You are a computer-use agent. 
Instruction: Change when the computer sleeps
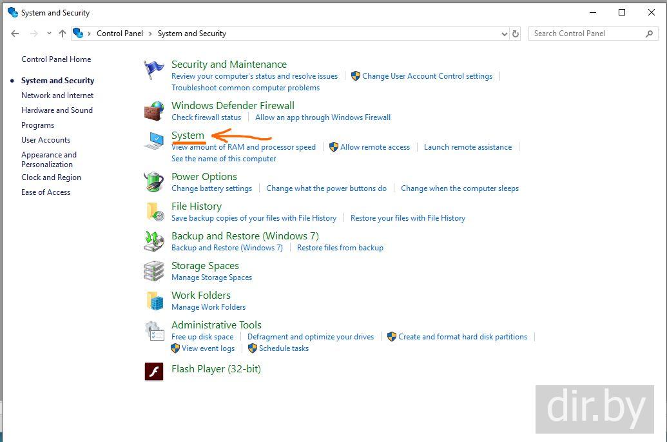(x=460, y=188)
